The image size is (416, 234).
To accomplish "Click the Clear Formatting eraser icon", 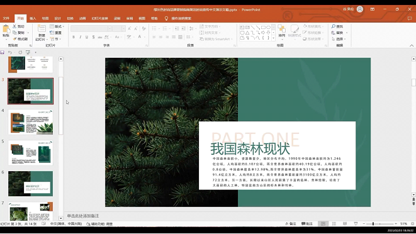I will tap(143, 28).
